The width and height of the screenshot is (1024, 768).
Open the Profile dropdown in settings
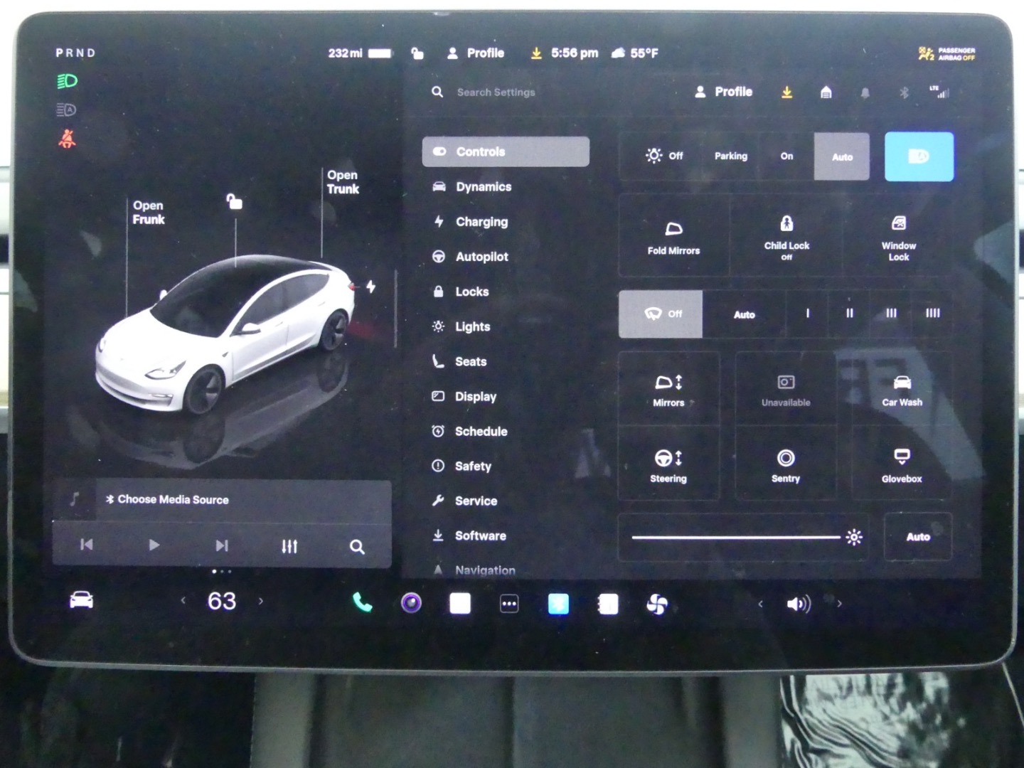(724, 92)
